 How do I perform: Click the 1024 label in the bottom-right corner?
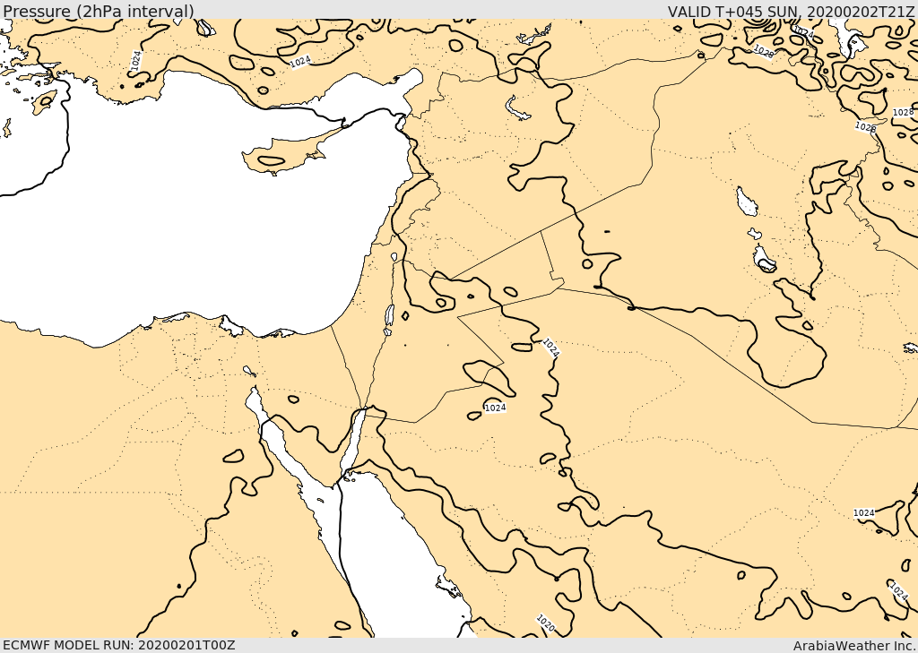click(898, 591)
